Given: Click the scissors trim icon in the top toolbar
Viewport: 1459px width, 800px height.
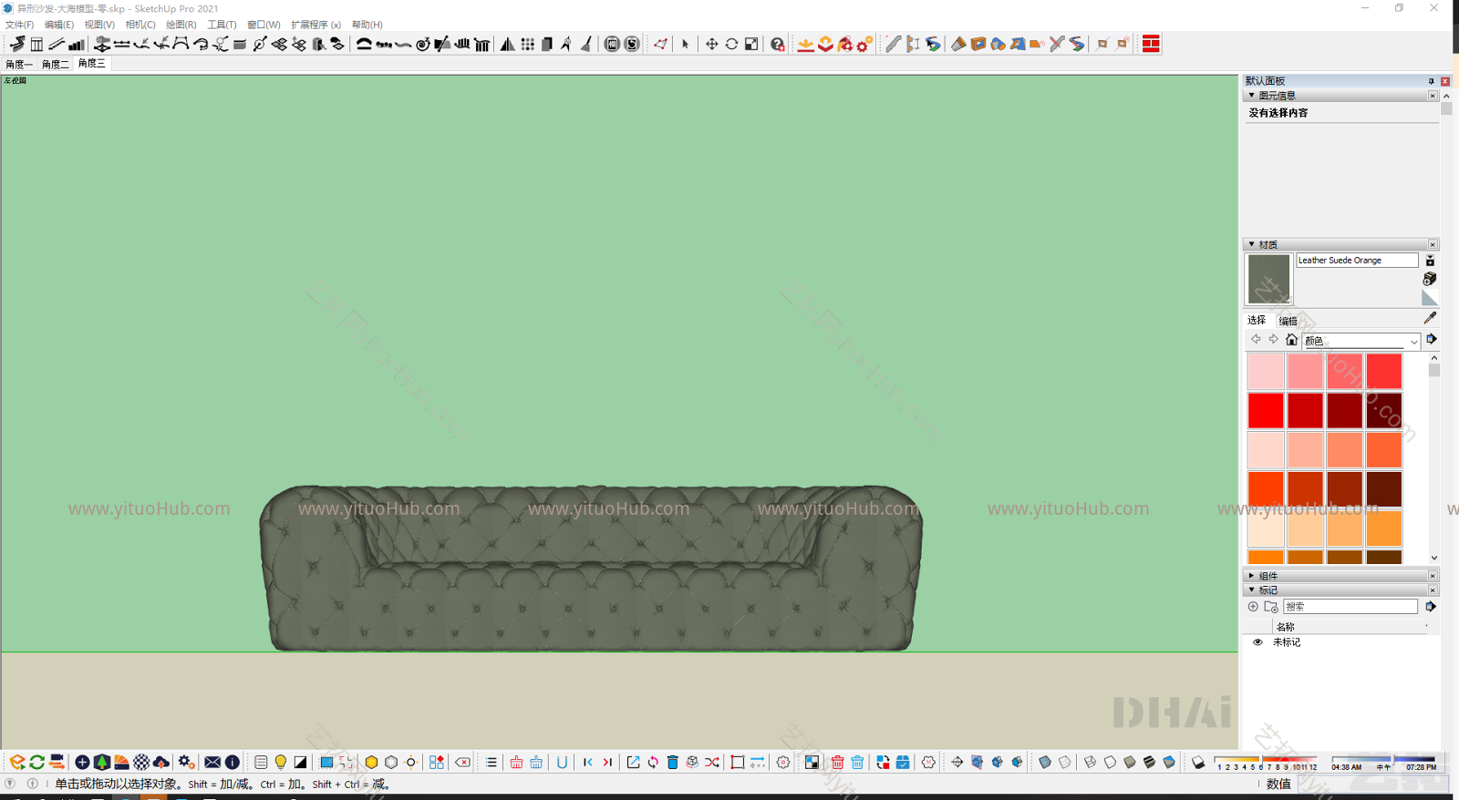Looking at the screenshot, I should (x=1057, y=44).
